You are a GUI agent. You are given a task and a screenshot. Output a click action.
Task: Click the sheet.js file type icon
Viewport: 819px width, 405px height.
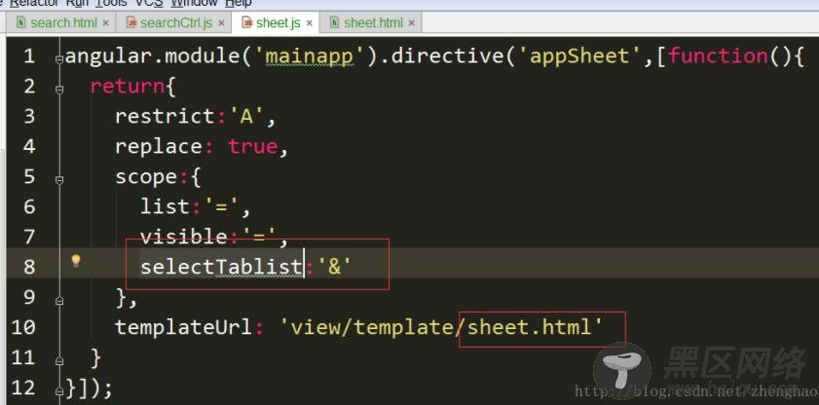pos(247,23)
